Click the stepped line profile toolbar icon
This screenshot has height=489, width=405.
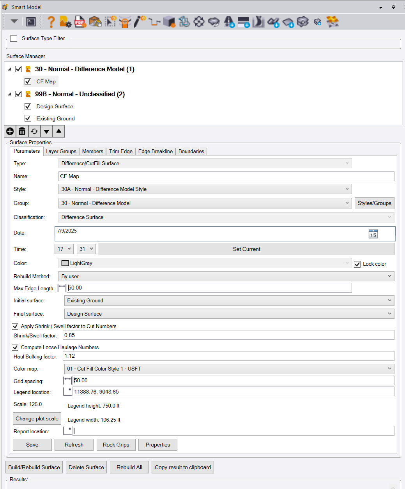[x=154, y=22]
